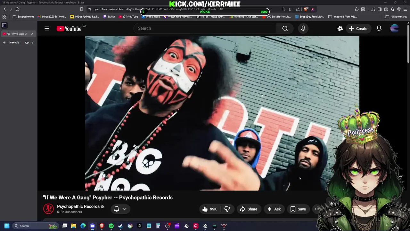Open Windows Start menu
The width and height of the screenshot is (410, 231).
click(x=7, y=226)
